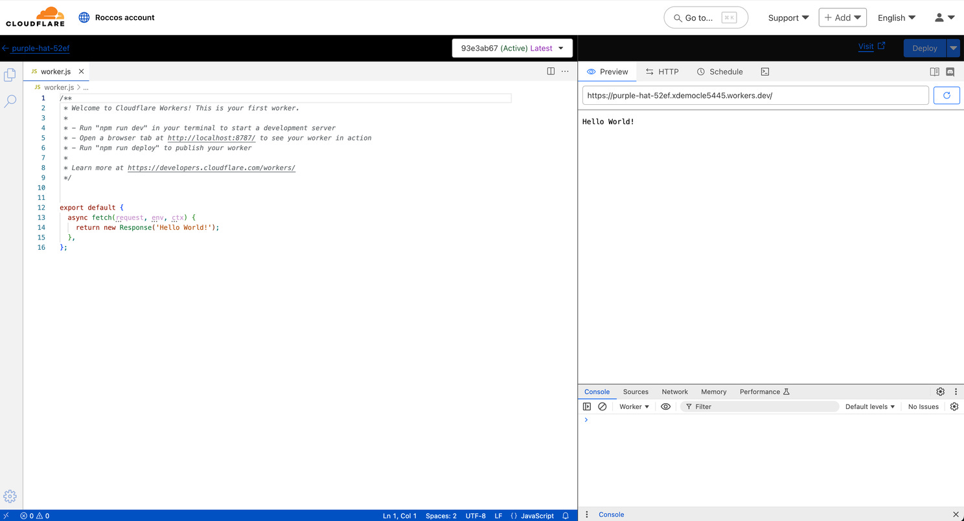Viewport: 964px width, 521px height.
Task: Open the Explorer files icon in sidebar
Action: coord(10,76)
